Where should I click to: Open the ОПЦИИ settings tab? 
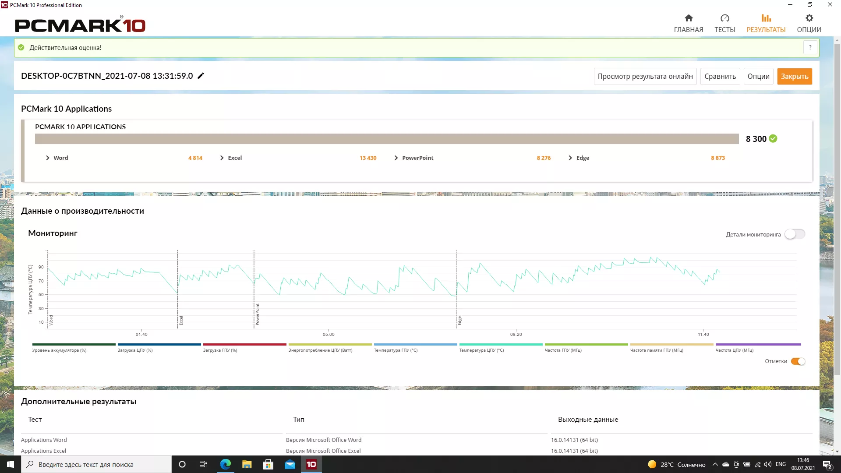809,23
